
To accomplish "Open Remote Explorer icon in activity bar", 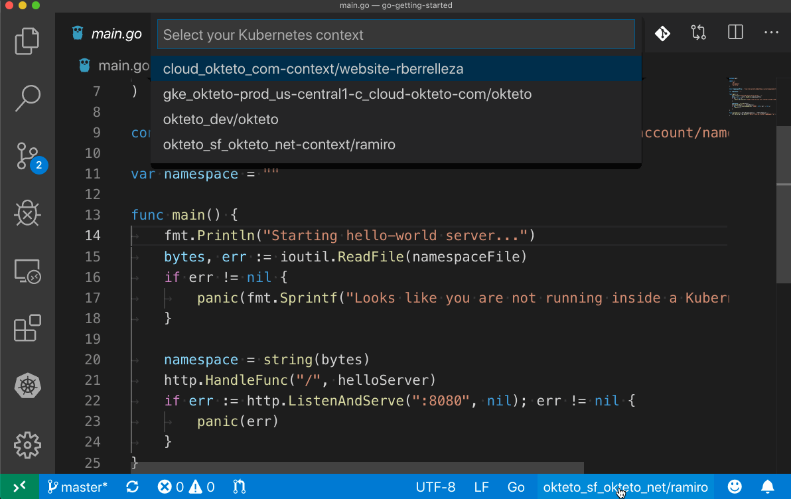I will tap(27, 271).
